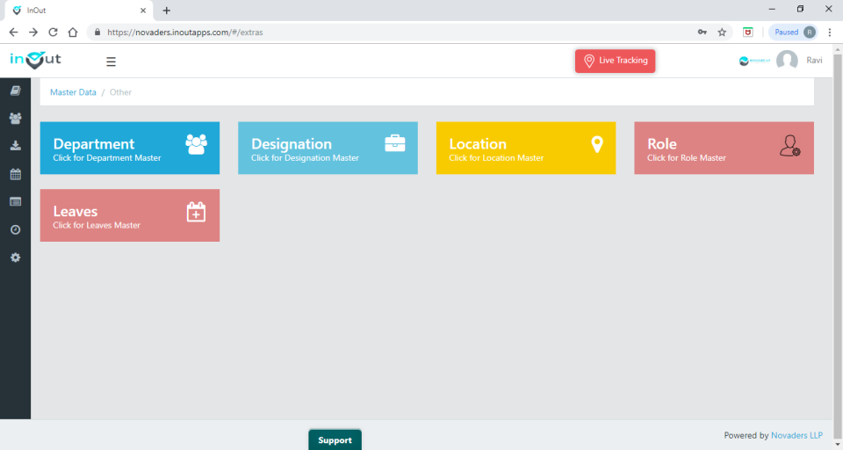843x450 pixels.
Task: Click the user gear icon on Role card
Action: (x=789, y=146)
